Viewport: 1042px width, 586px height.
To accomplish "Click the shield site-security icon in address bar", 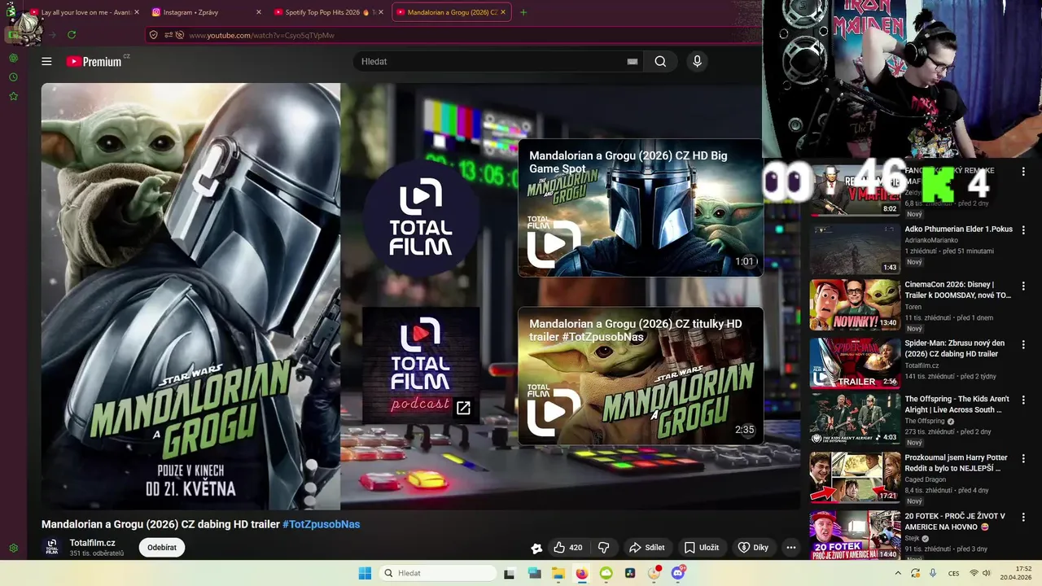I will pyautogui.click(x=153, y=35).
